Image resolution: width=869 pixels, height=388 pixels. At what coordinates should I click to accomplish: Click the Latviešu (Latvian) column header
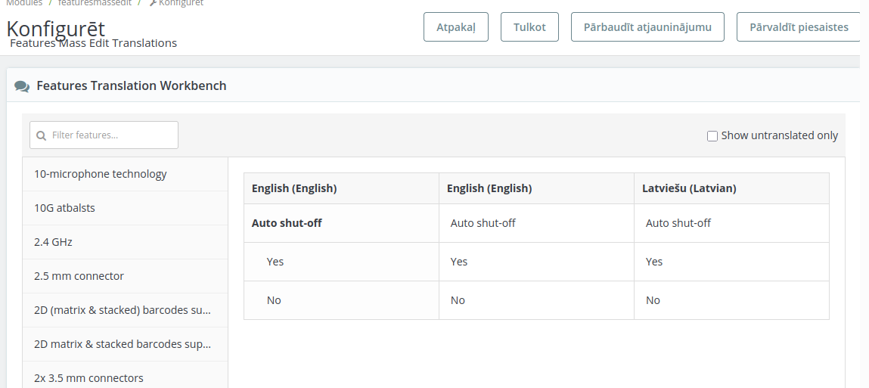(688, 188)
